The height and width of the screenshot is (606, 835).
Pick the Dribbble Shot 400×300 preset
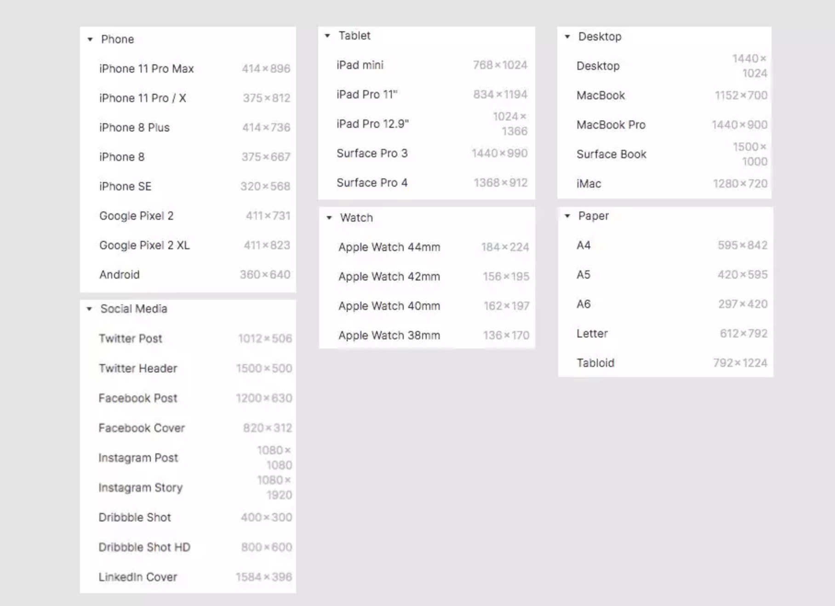pos(188,518)
